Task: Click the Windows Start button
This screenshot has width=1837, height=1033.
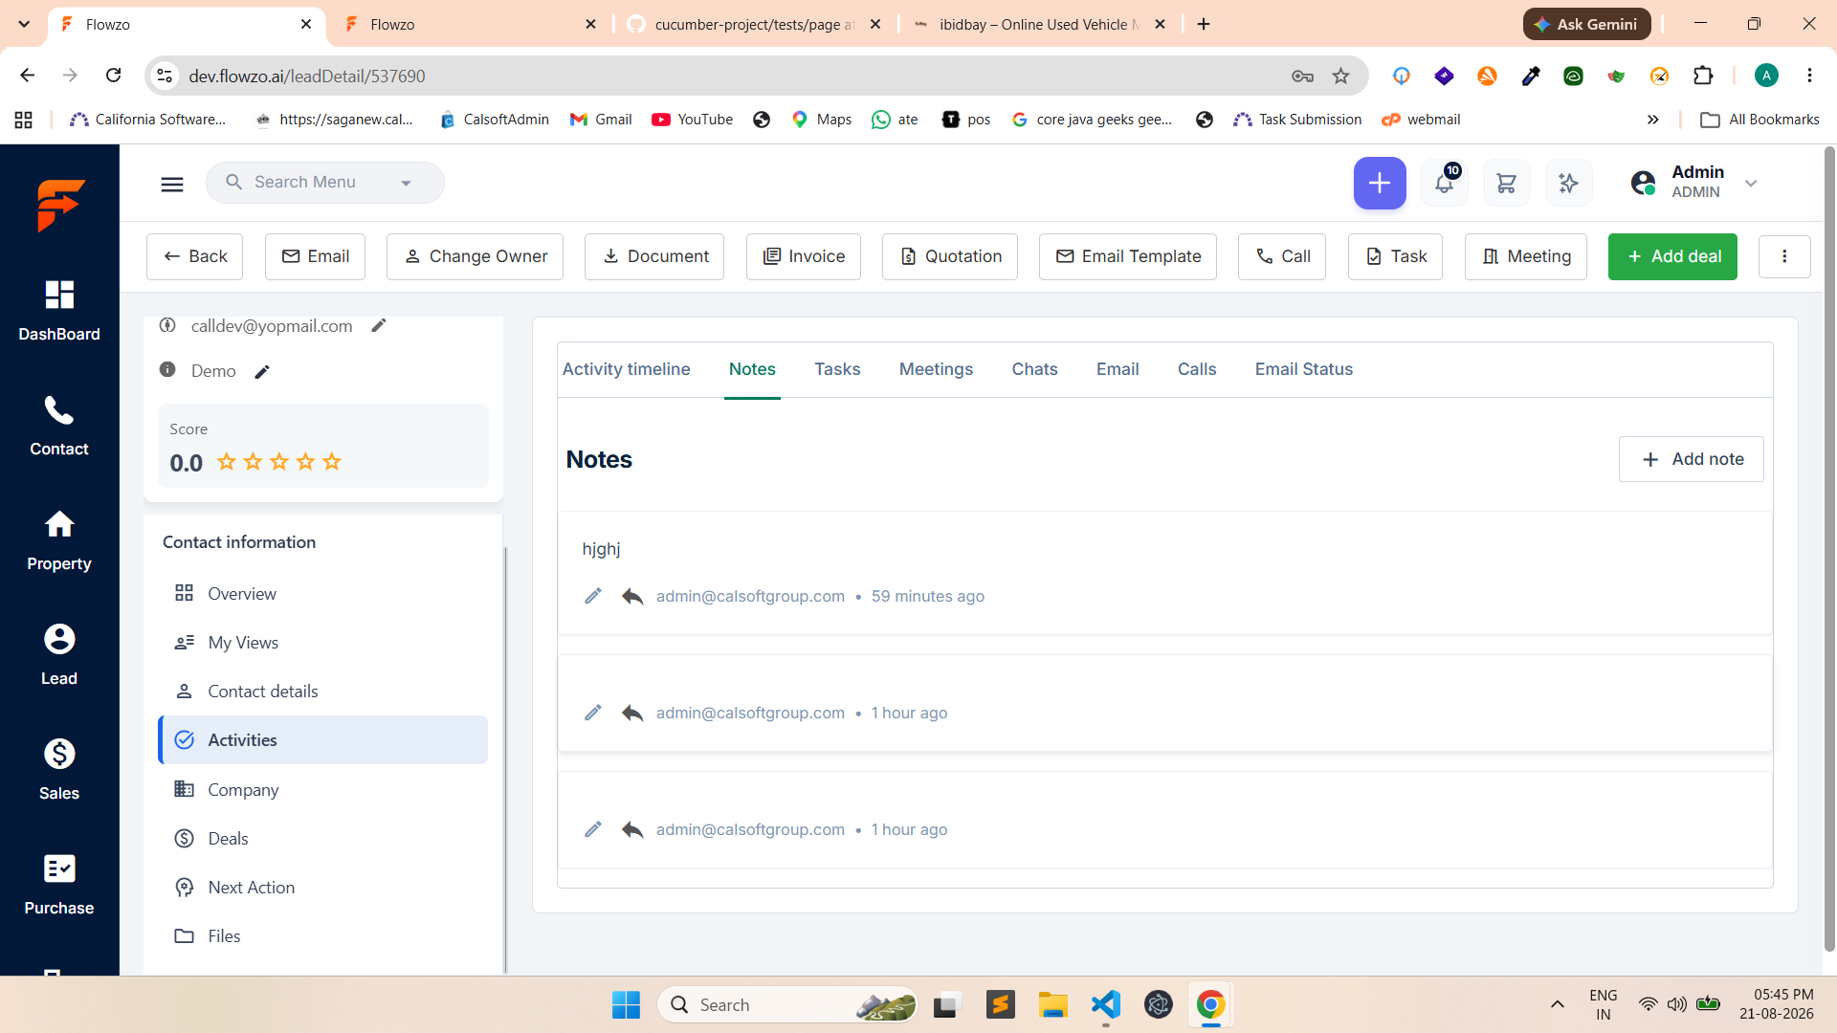Action: tap(626, 1004)
